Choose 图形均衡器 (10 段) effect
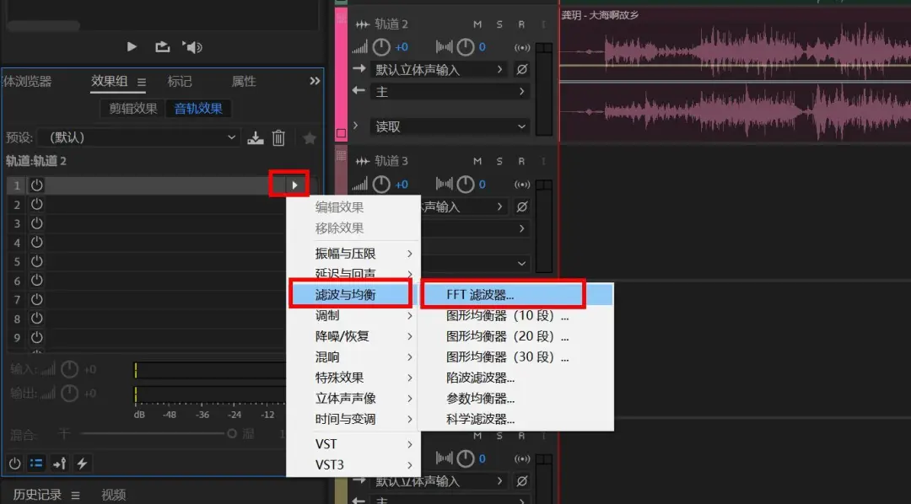 [x=516, y=316]
